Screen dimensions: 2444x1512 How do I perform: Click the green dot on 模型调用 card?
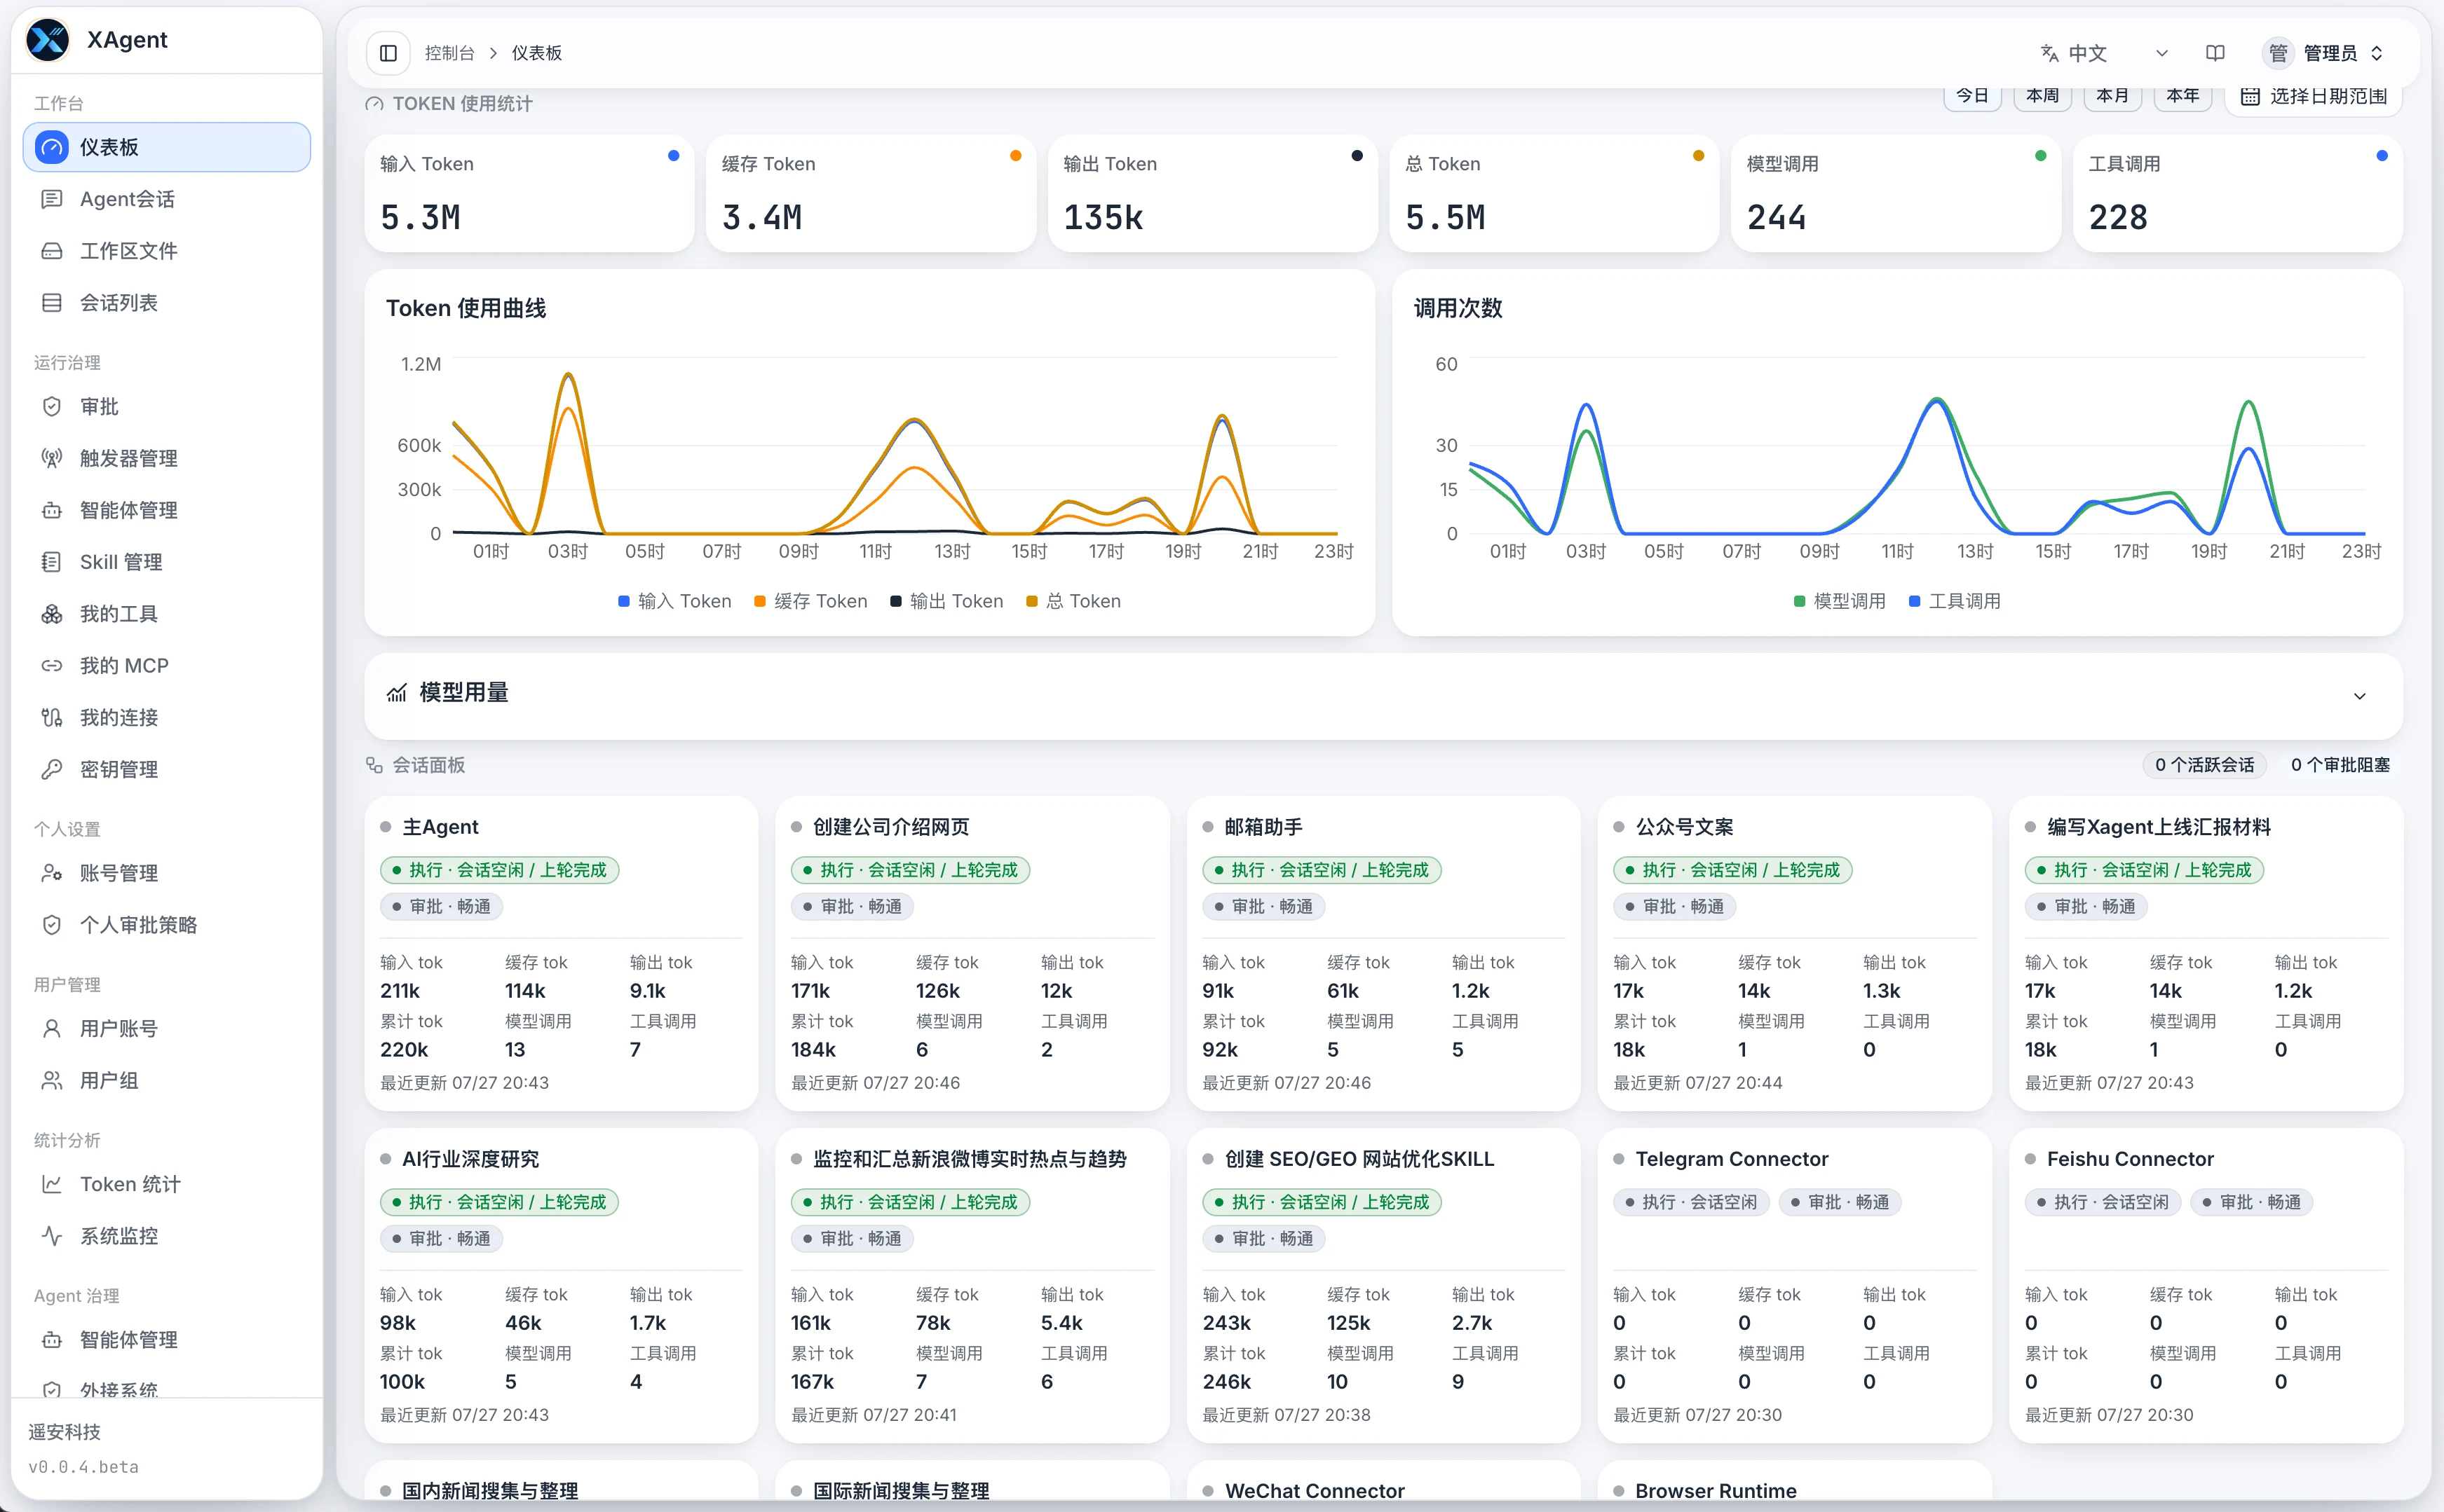click(2040, 156)
